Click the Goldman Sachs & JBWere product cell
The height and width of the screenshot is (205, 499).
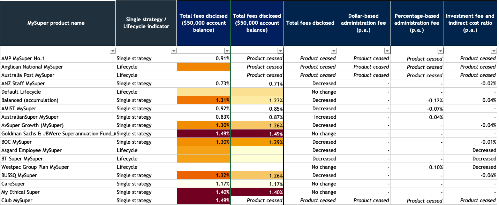pyautogui.click(x=58, y=134)
